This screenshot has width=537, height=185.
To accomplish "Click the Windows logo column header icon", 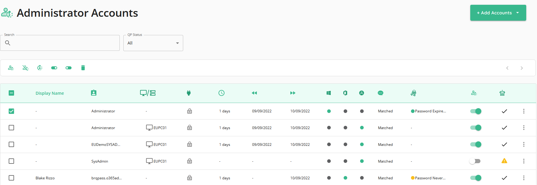I will [x=329, y=93].
